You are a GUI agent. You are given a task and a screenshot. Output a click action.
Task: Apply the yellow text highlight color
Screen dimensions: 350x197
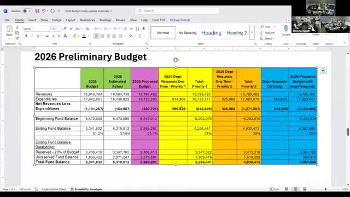[74, 36]
